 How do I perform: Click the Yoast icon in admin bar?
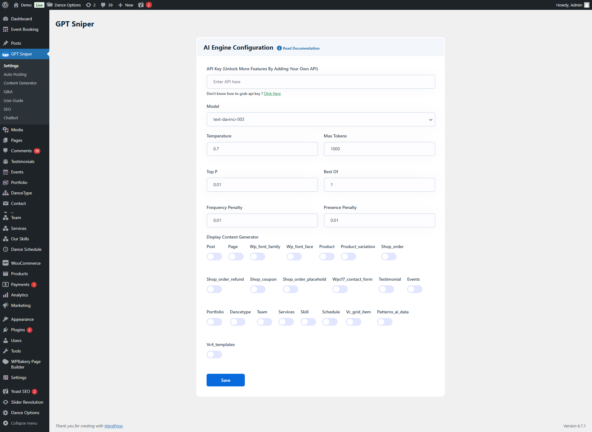[x=141, y=5]
